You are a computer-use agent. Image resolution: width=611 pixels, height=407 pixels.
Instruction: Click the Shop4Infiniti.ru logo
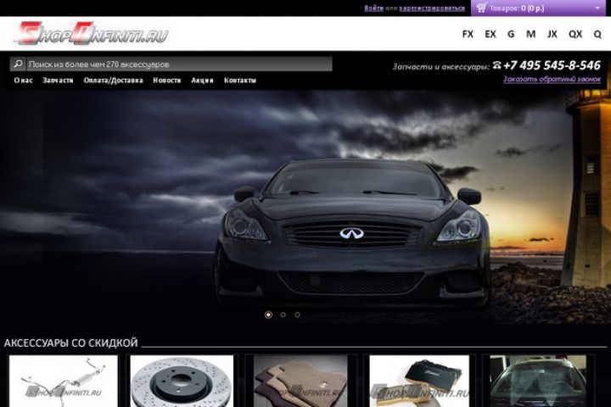click(x=92, y=33)
